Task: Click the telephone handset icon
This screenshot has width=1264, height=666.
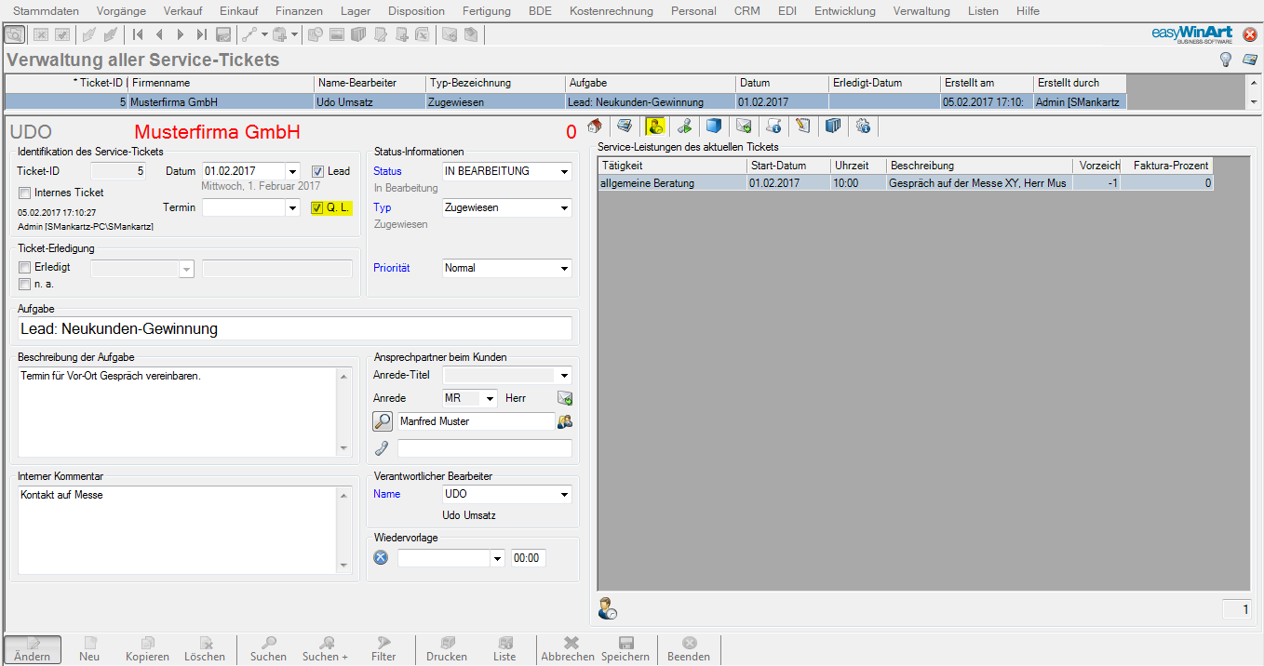Action: tap(382, 448)
